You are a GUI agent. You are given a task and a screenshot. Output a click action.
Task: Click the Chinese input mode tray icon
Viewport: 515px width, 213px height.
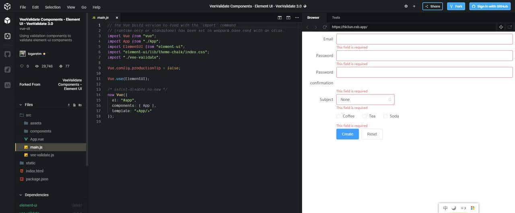(445, 208)
